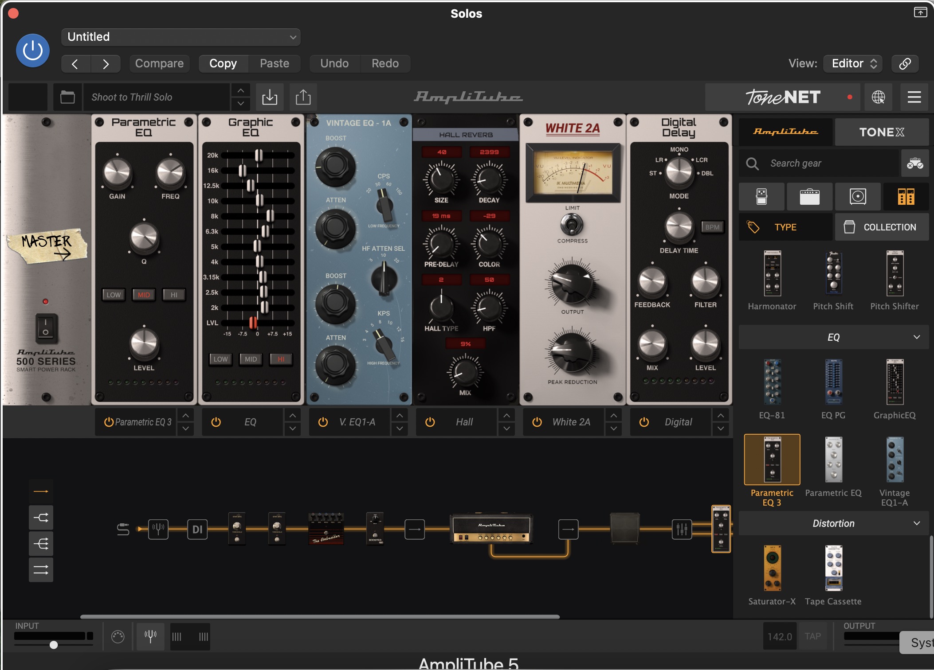The width and height of the screenshot is (934, 670).
Task: Toggle V. EQ1-A slot power
Action: point(323,422)
